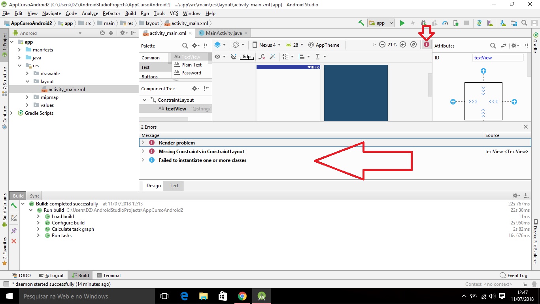Open the Build menu
Image resolution: width=540 pixels, height=304 pixels.
click(x=130, y=13)
